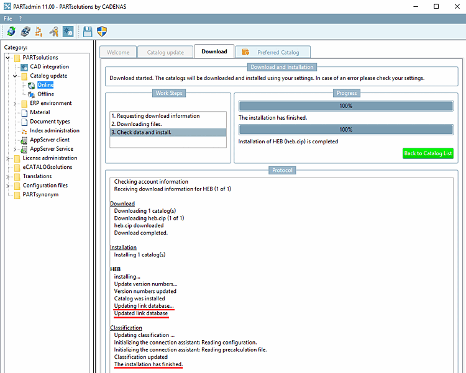
Task: Click the floppy disk save icon
Action: coord(88,31)
